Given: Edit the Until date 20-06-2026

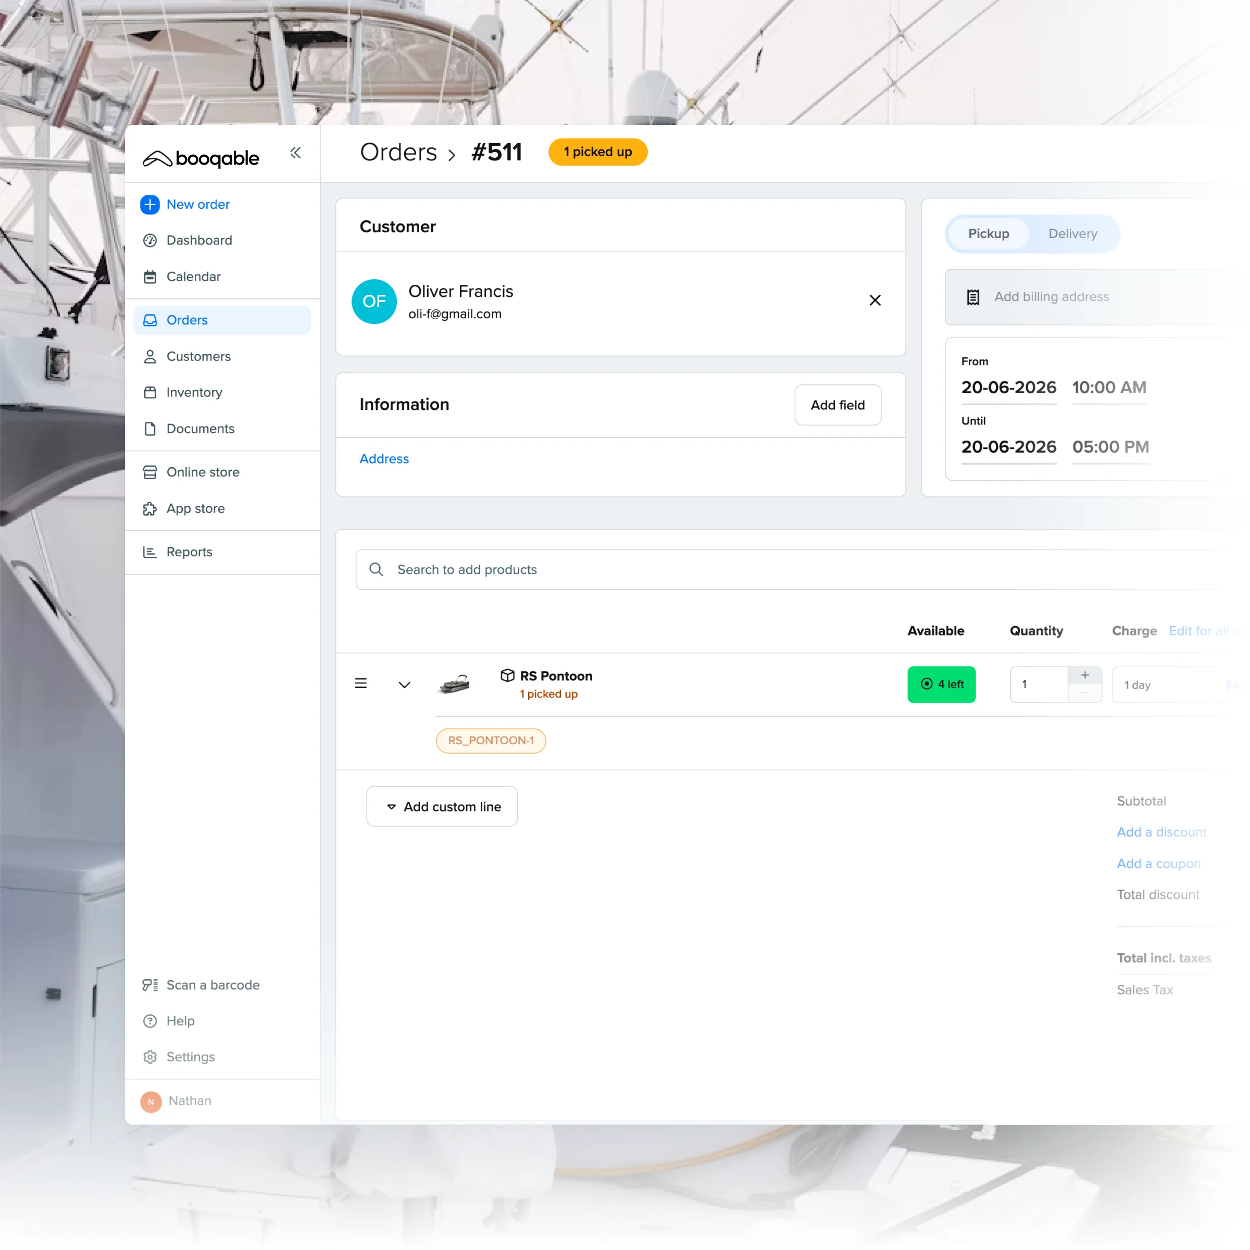Looking at the screenshot, I should (x=1009, y=447).
